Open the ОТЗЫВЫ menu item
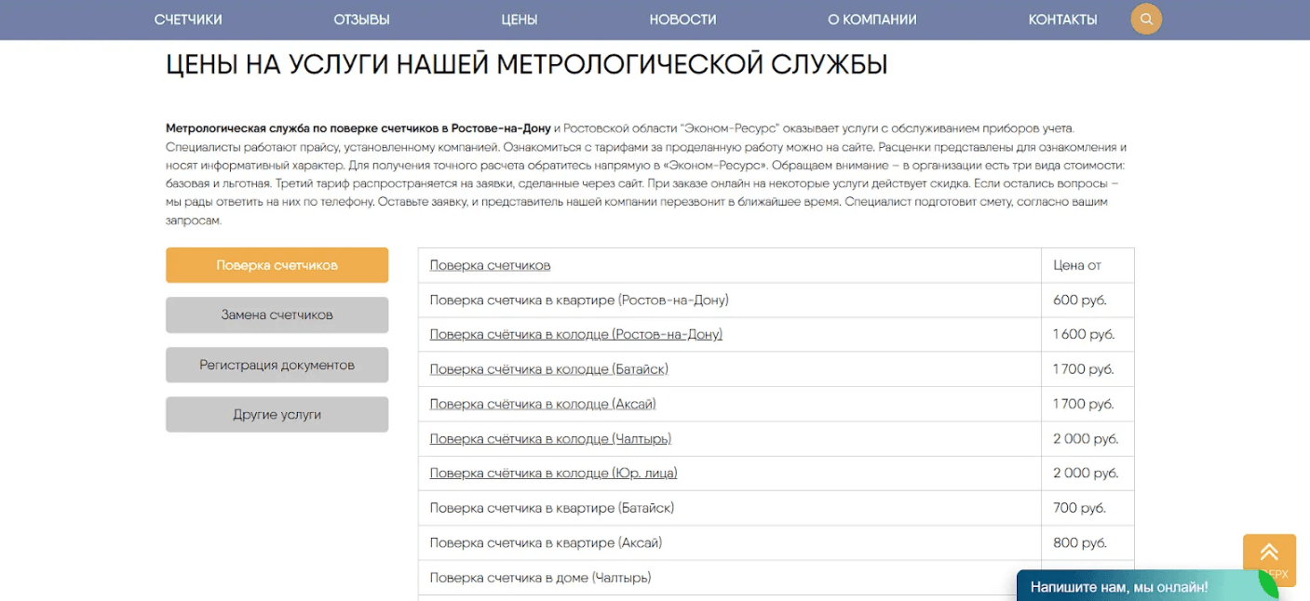The image size is (1310, 601). point(361,20)
